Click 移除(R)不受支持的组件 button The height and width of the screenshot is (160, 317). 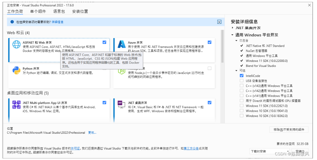coord(289,130)
